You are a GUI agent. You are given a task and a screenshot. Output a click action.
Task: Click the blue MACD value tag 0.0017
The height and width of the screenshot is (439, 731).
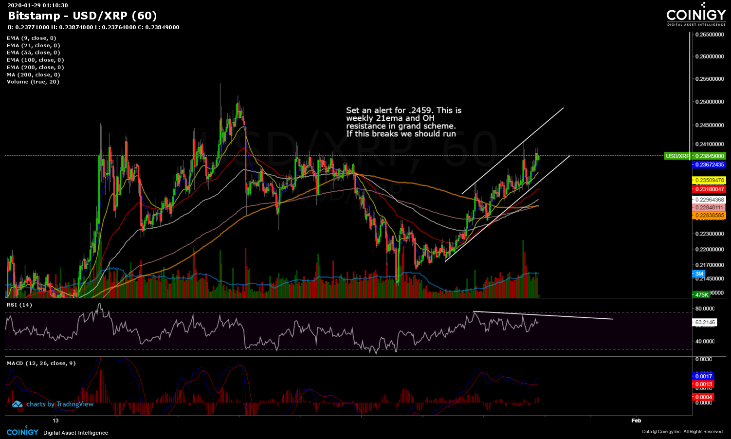tap(703, 376)
